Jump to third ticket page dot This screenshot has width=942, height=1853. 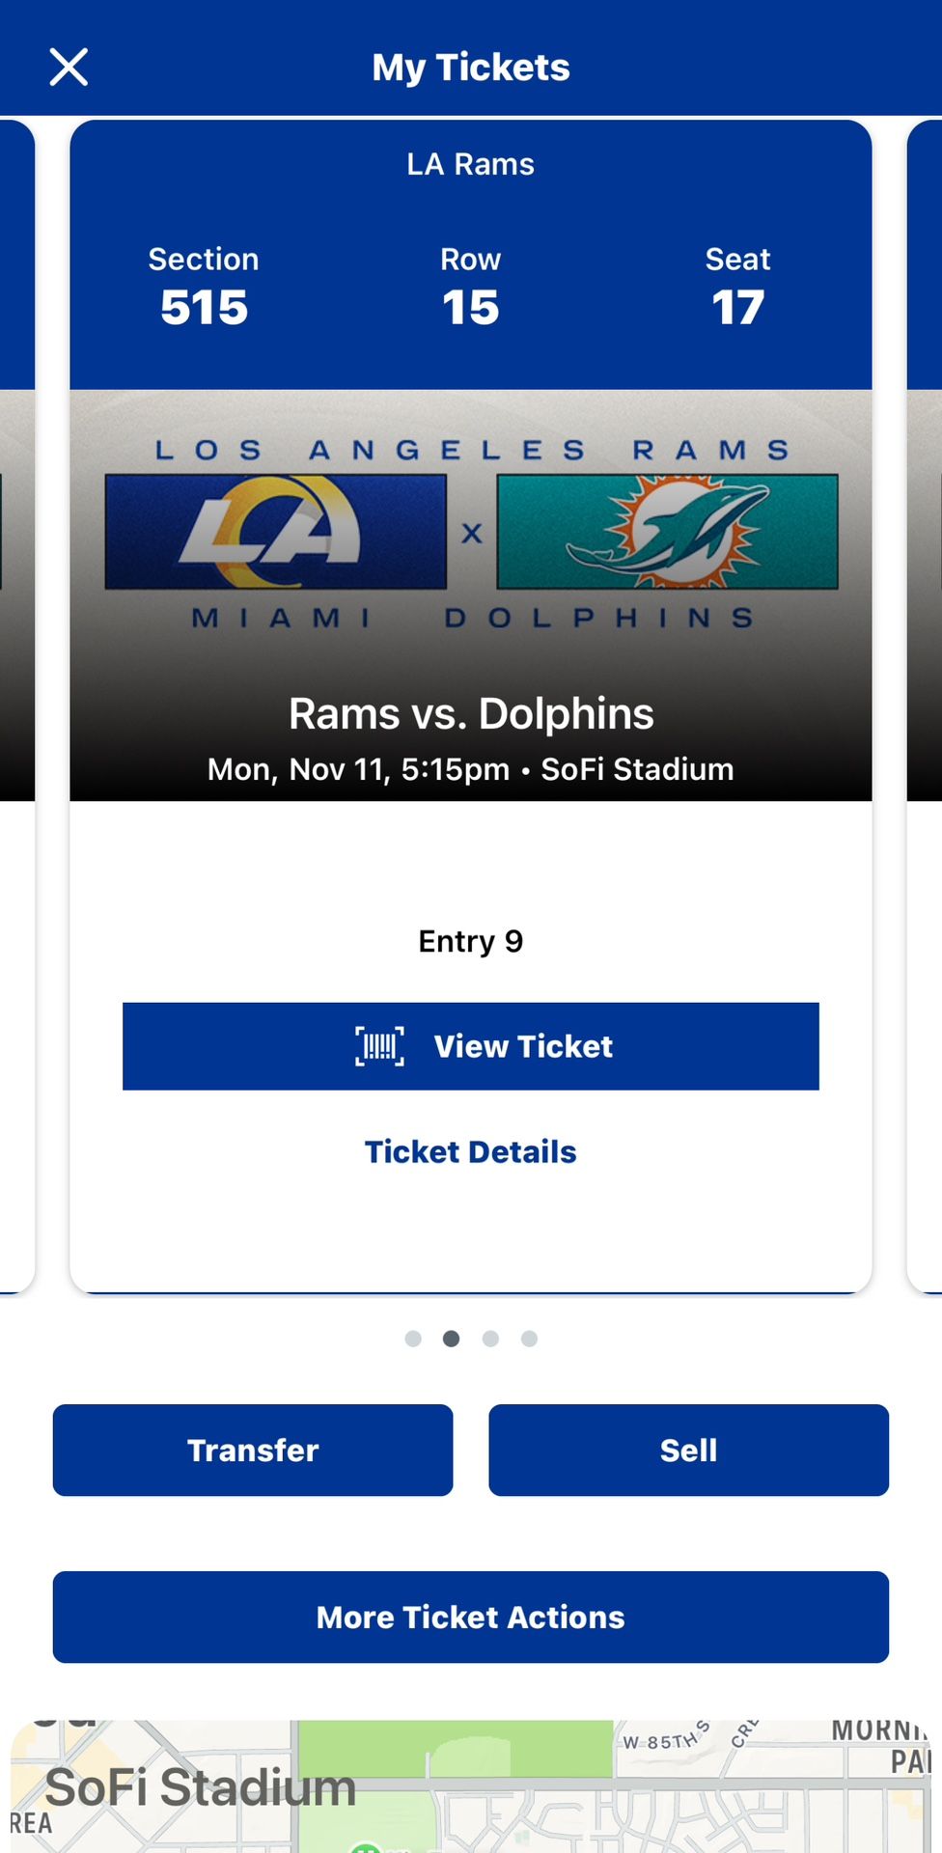(490, 1339)
